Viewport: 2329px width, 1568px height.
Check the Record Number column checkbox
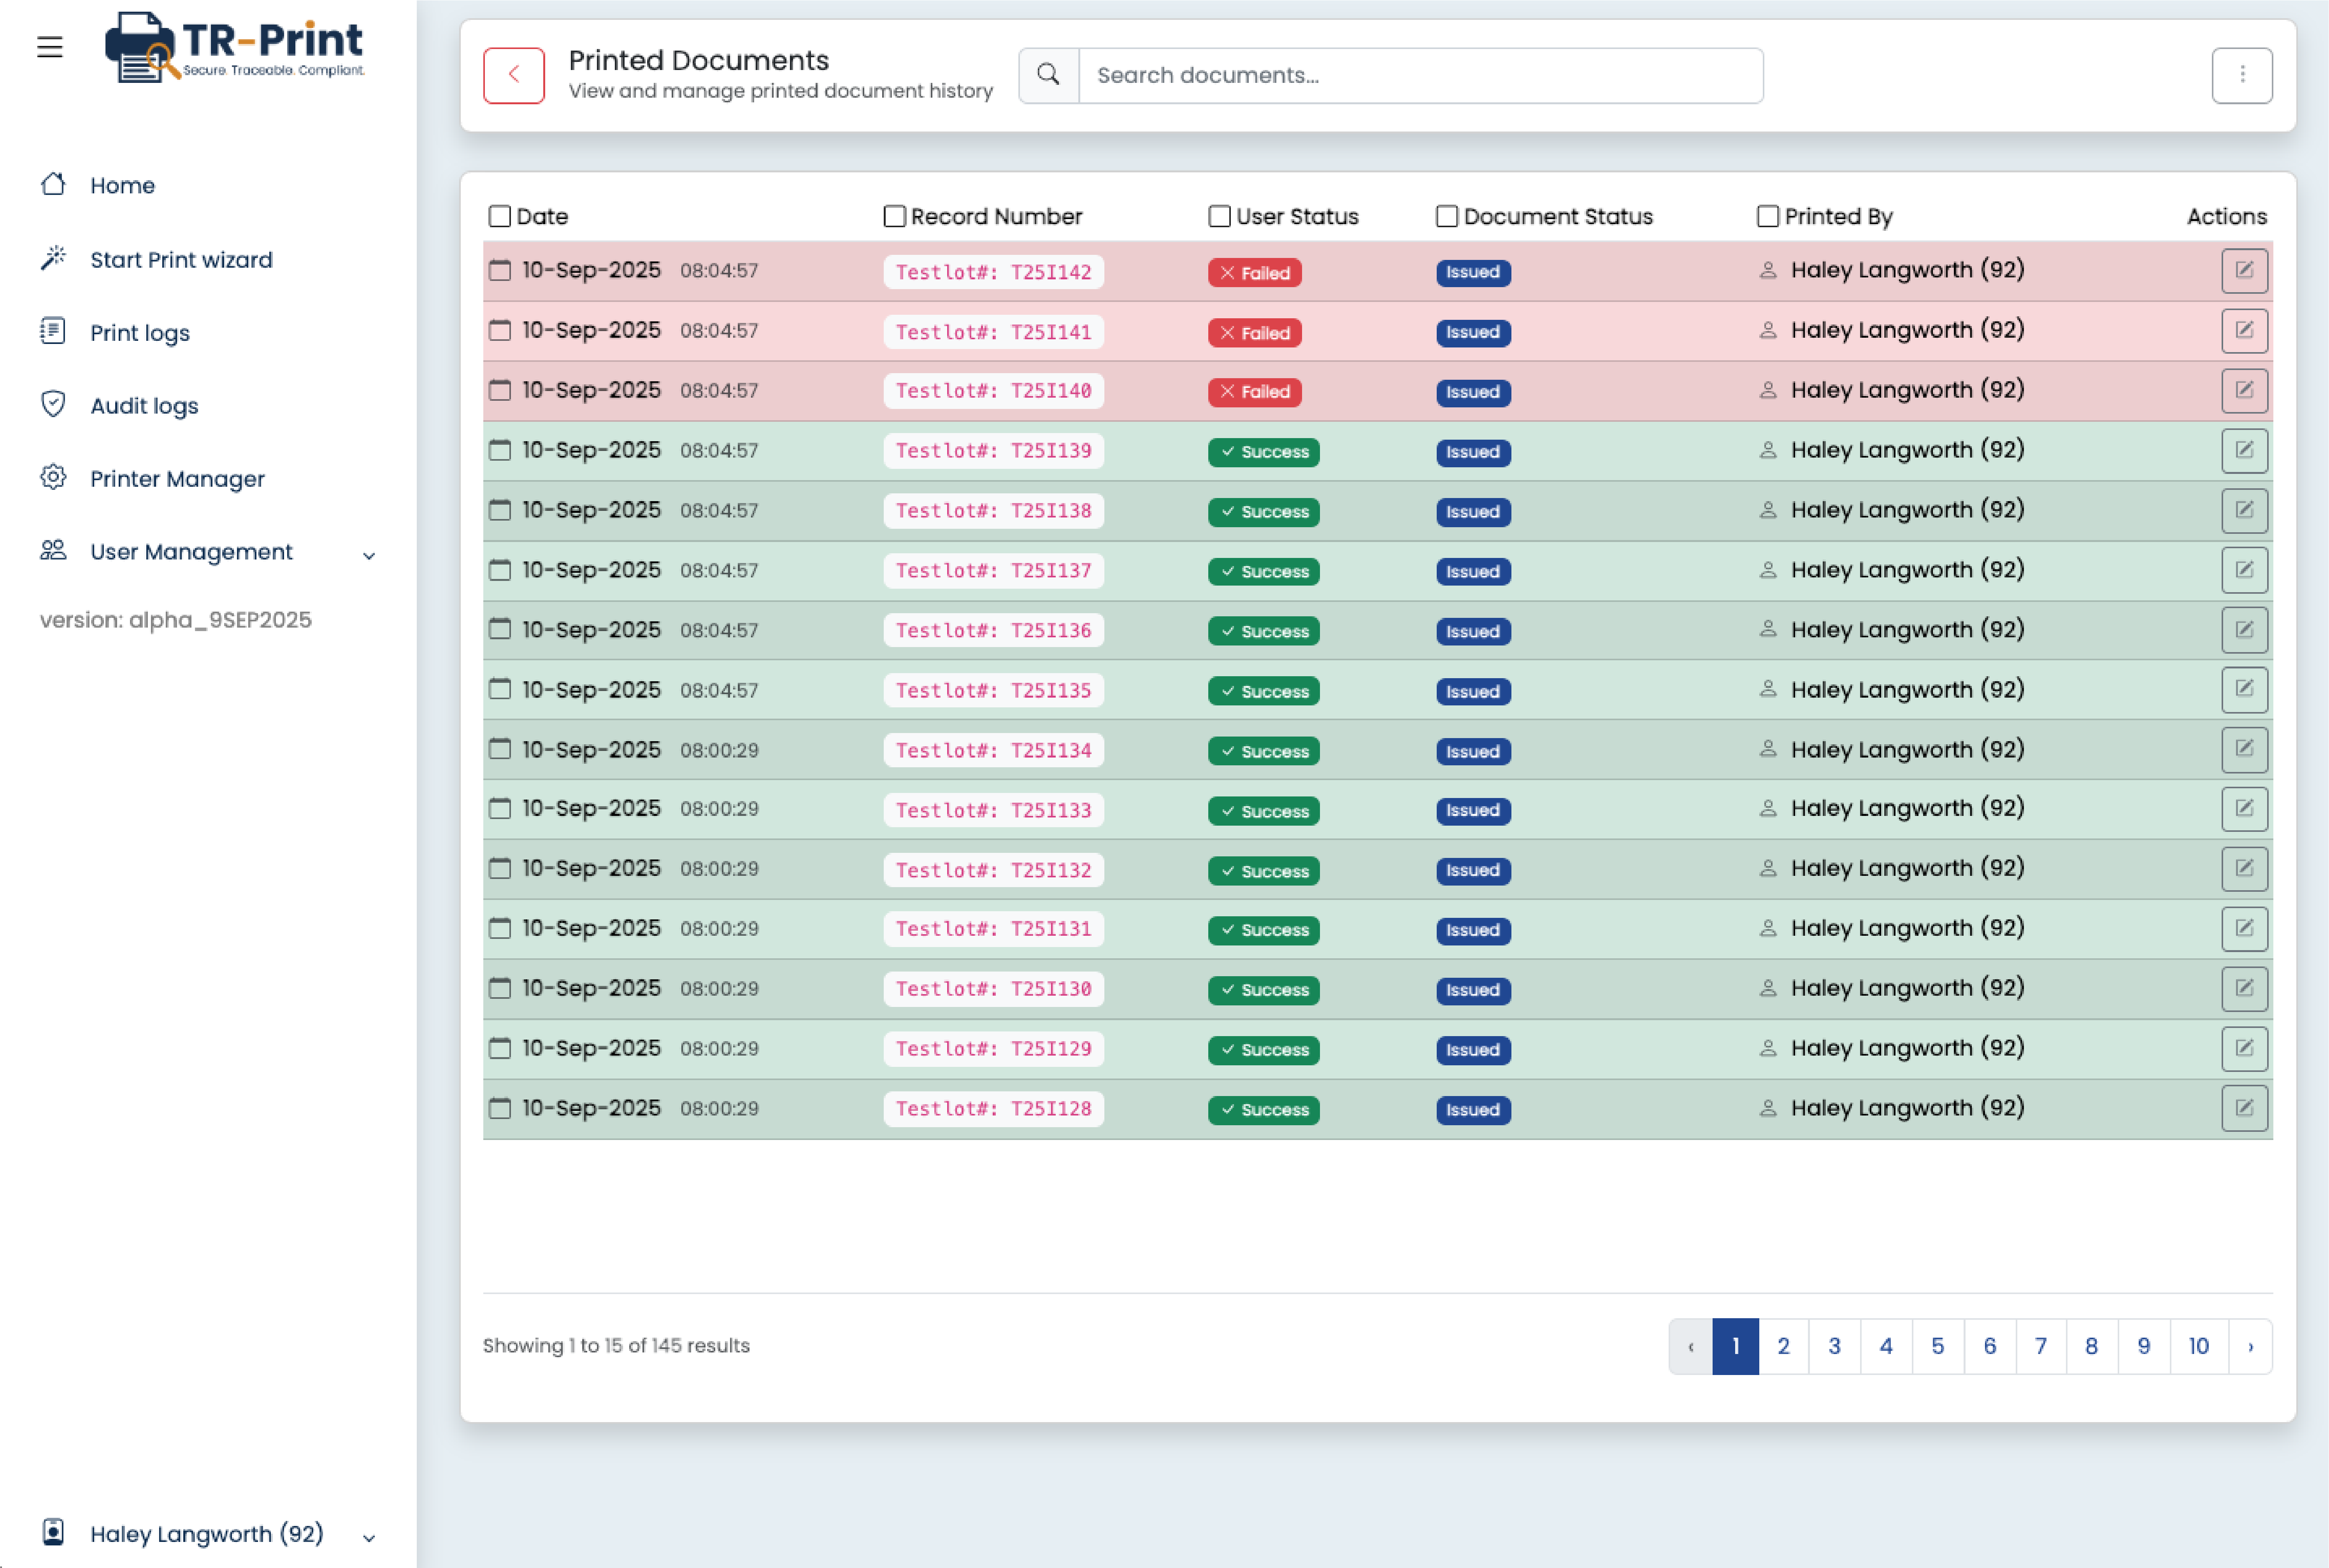(x=893, y=216)
